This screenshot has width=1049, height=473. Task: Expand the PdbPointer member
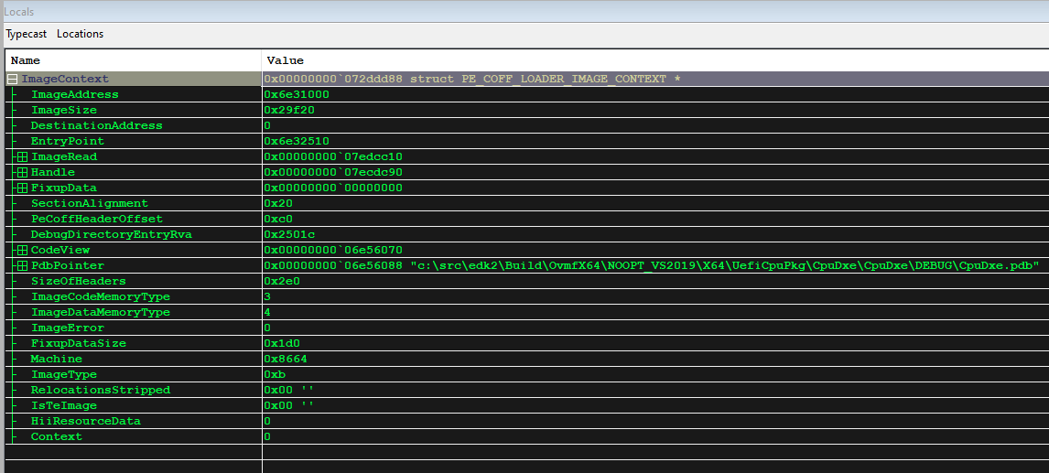22,265
